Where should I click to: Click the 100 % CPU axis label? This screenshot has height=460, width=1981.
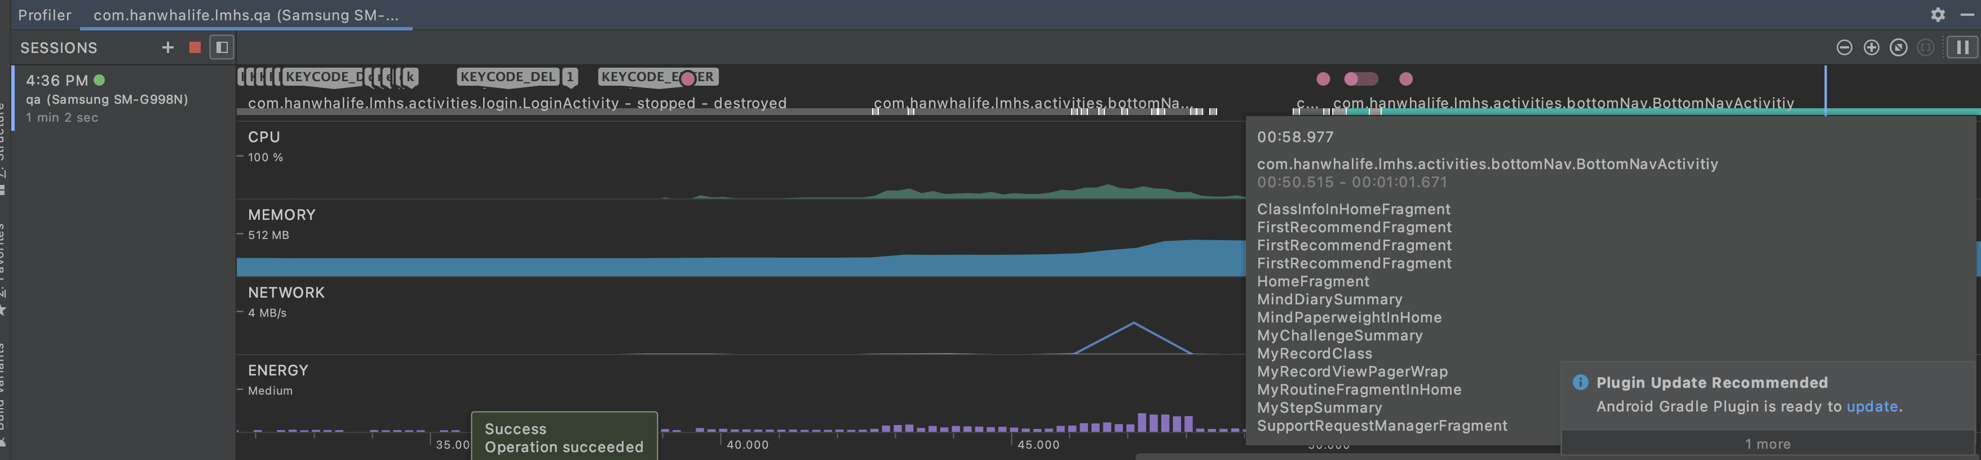pos(266,157)
